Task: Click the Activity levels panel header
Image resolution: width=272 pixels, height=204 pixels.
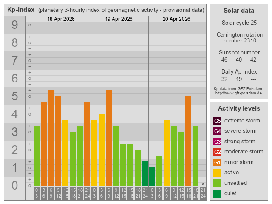Action: point(238,108)
